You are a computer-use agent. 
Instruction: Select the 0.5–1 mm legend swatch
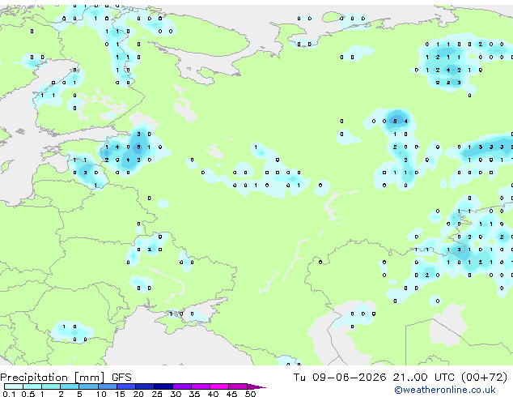click(x=32, y=386)
